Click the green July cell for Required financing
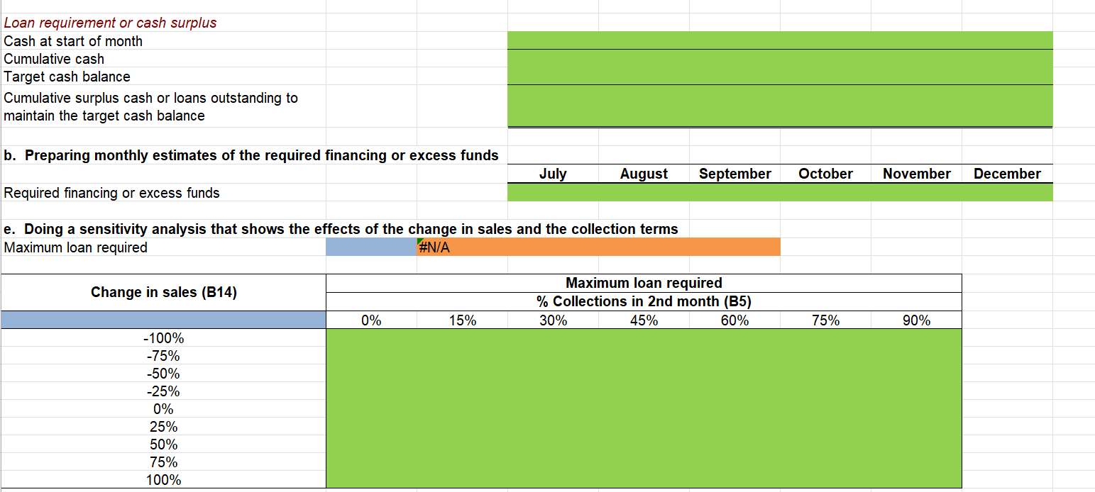 553,193
